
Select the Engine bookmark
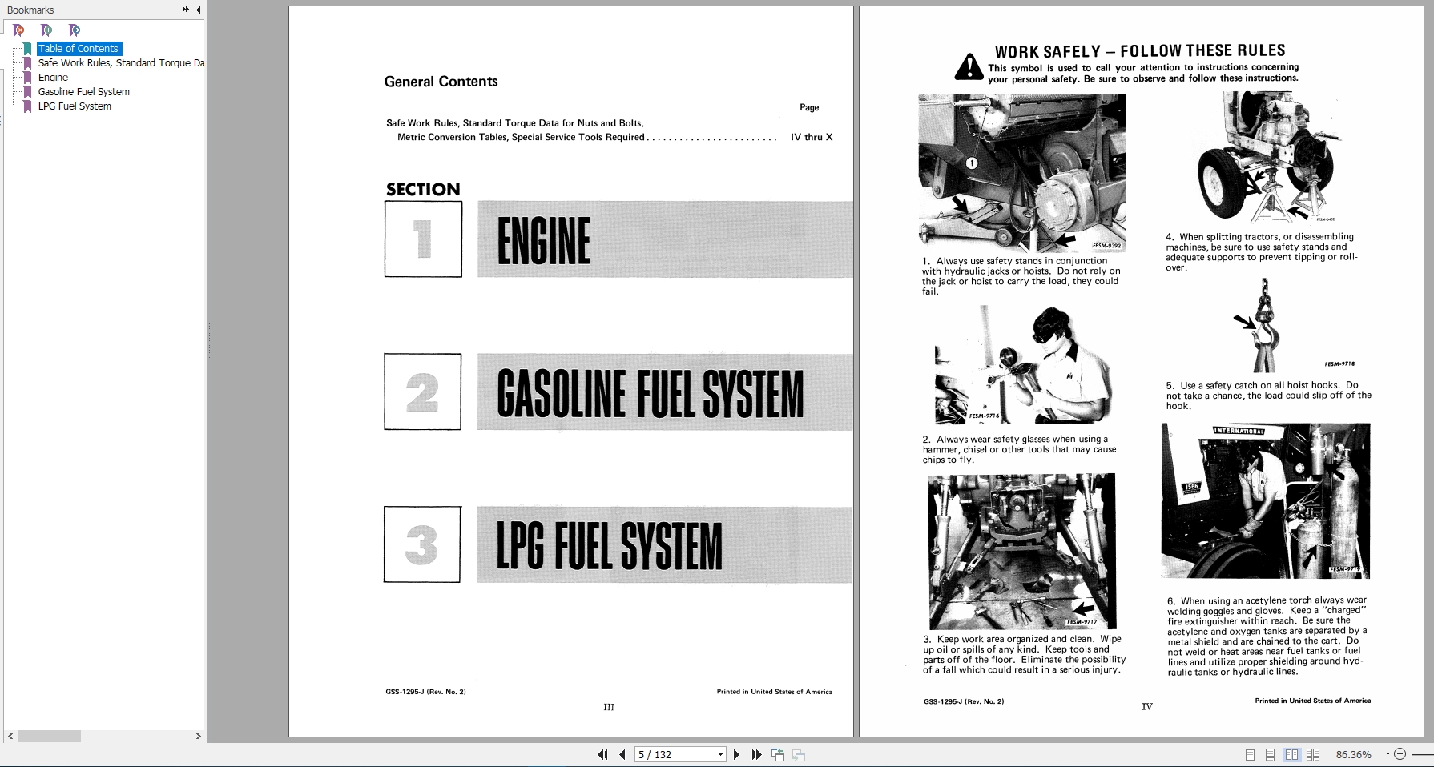(x=53, y=77)
